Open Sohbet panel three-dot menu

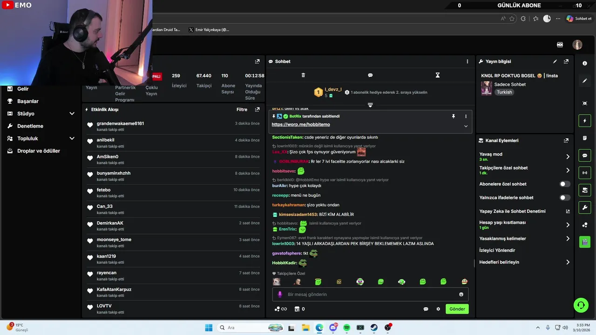467,61
